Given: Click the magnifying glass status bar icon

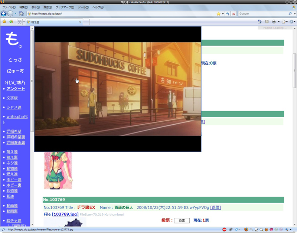Looking at the screenshot, I should click(261, 230).
